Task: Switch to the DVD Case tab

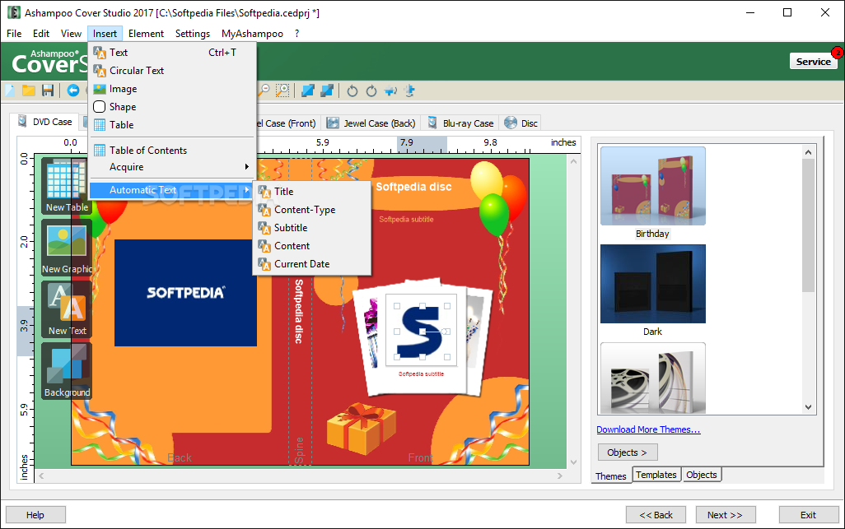Action: [44, 122]
